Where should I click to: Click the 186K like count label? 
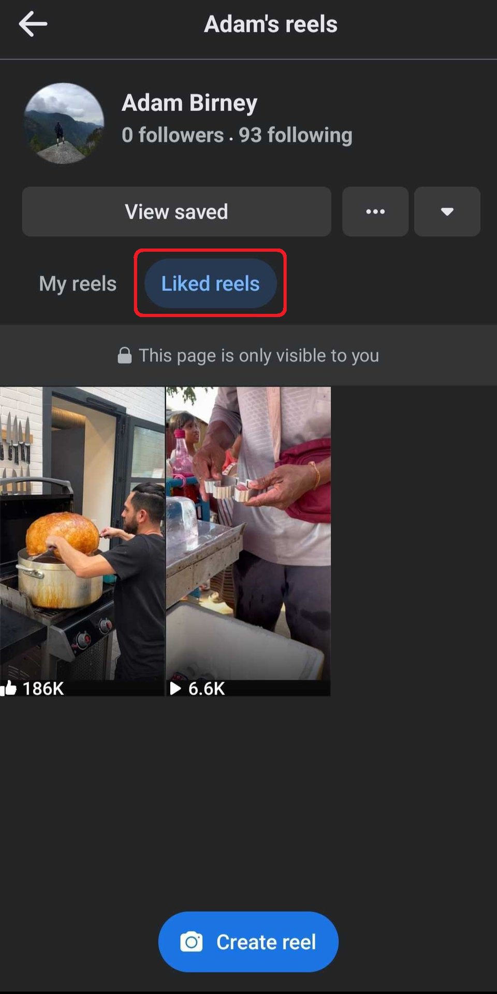tap(43, 689)
